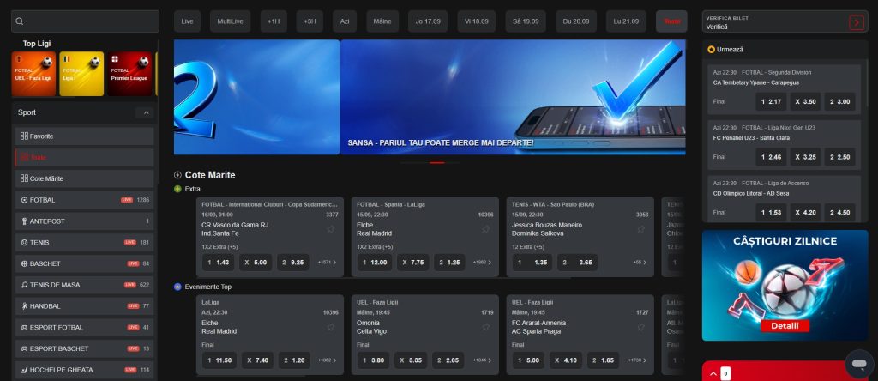Select odds 1.65 for AC Sparta Praga
Screen dimensions: 878x381
coord(604,360)
